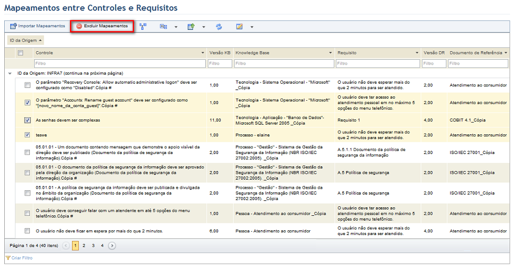Go to previous page arrow
Viewport: 513px width, 267px height.
66,246
